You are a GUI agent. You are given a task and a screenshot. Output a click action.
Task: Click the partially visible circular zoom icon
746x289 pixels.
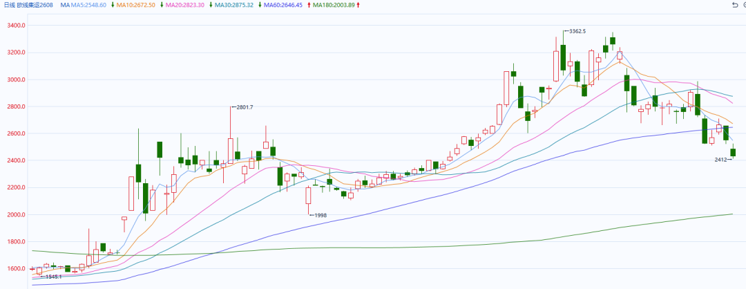[744, 5]
